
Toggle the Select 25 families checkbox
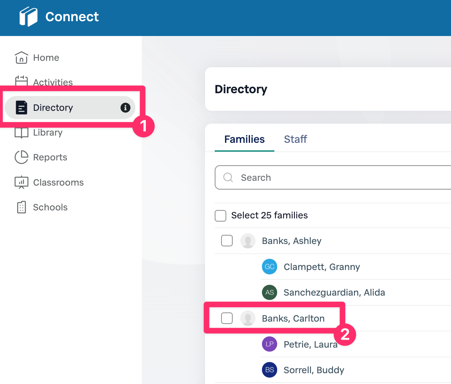tap(221, 216)
